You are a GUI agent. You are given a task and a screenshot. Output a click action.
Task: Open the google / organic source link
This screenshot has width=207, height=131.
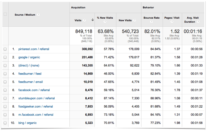pyautogui.click(x=29, y=57)
